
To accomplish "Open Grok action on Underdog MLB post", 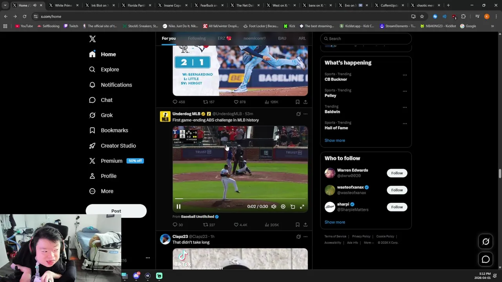I will click(298, 114).
